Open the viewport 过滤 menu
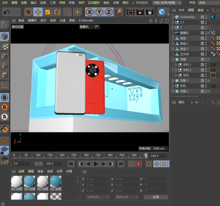Screen dimensions: 220x206 62,20
